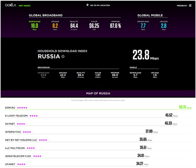Click the info icon beside RUSSIA
Image resolution: width=196 pixels, height=168 pixels.
(63, 57)
